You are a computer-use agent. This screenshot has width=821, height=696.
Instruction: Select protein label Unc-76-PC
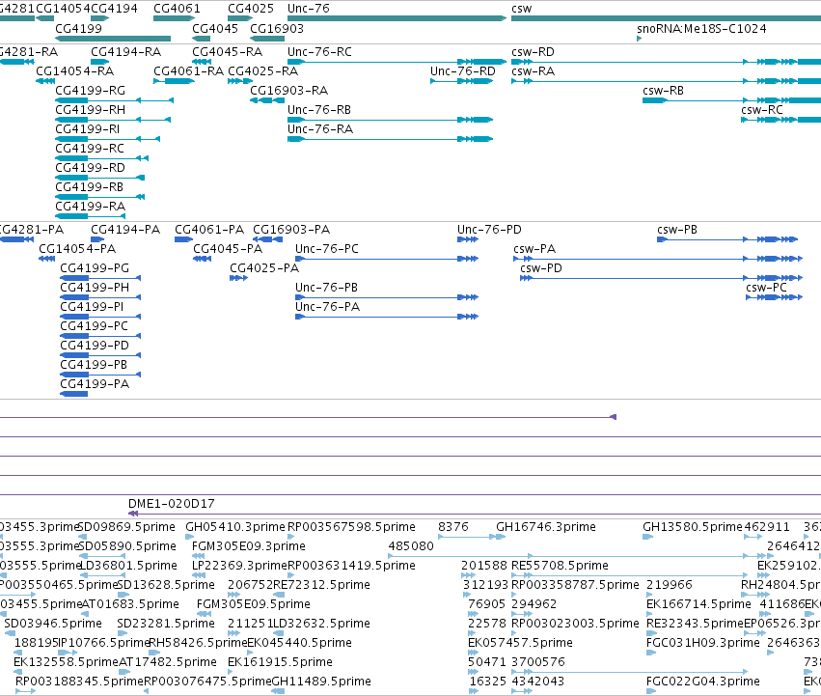click(327, 249)
